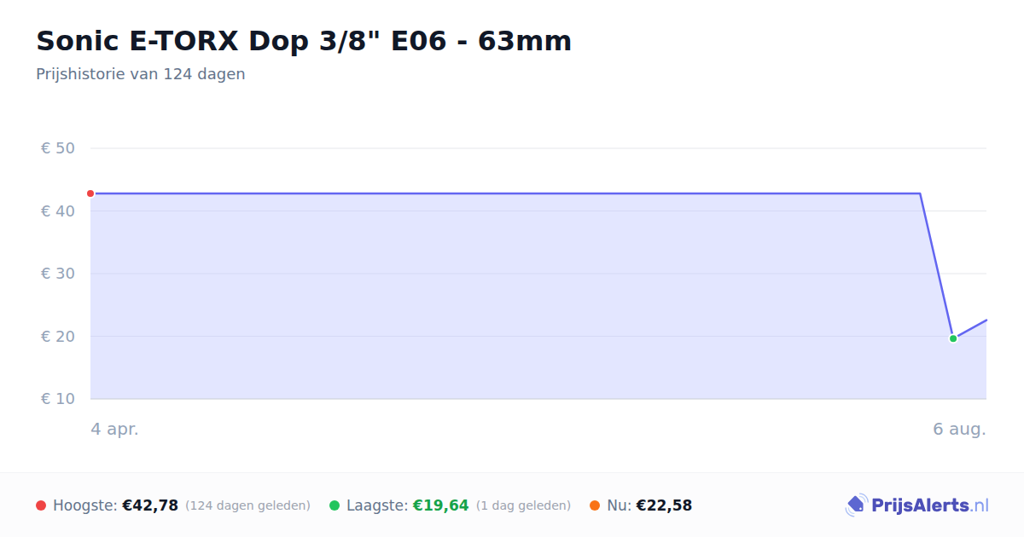Select the product title Sonic E-TORX Dop
The width and height of the screenshot is (1024, 537).
pos(304,41)
